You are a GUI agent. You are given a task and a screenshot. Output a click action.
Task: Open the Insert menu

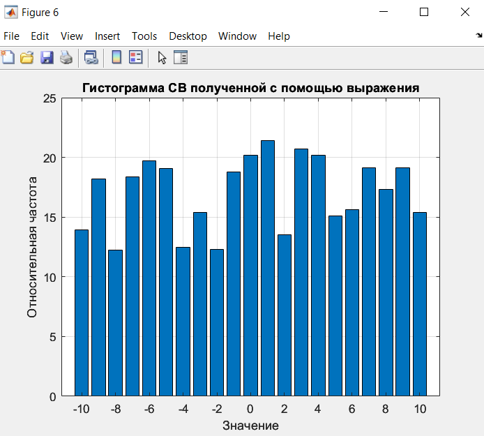[107, 36]
